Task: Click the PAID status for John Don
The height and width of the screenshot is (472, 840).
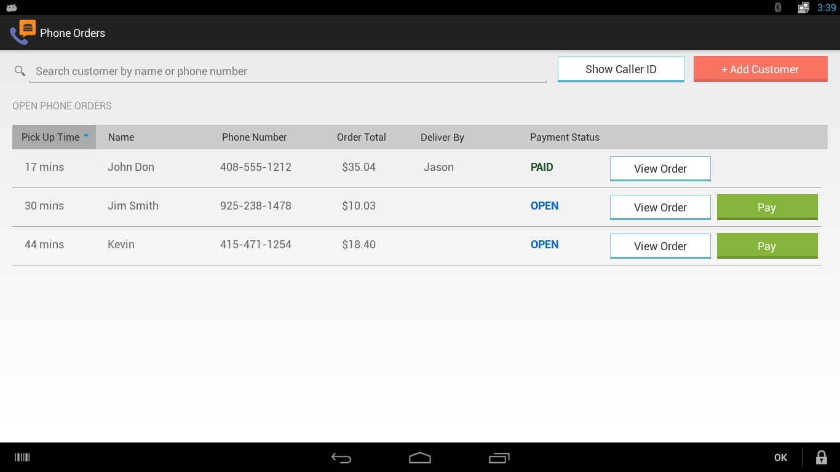Action: (x=542, y=167)
